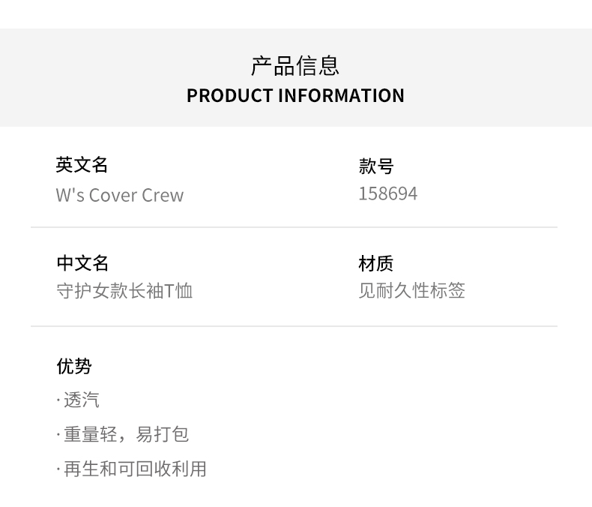Select the style number 158694
This screenshot has height=507, width=592.
[x=388, y=193]
